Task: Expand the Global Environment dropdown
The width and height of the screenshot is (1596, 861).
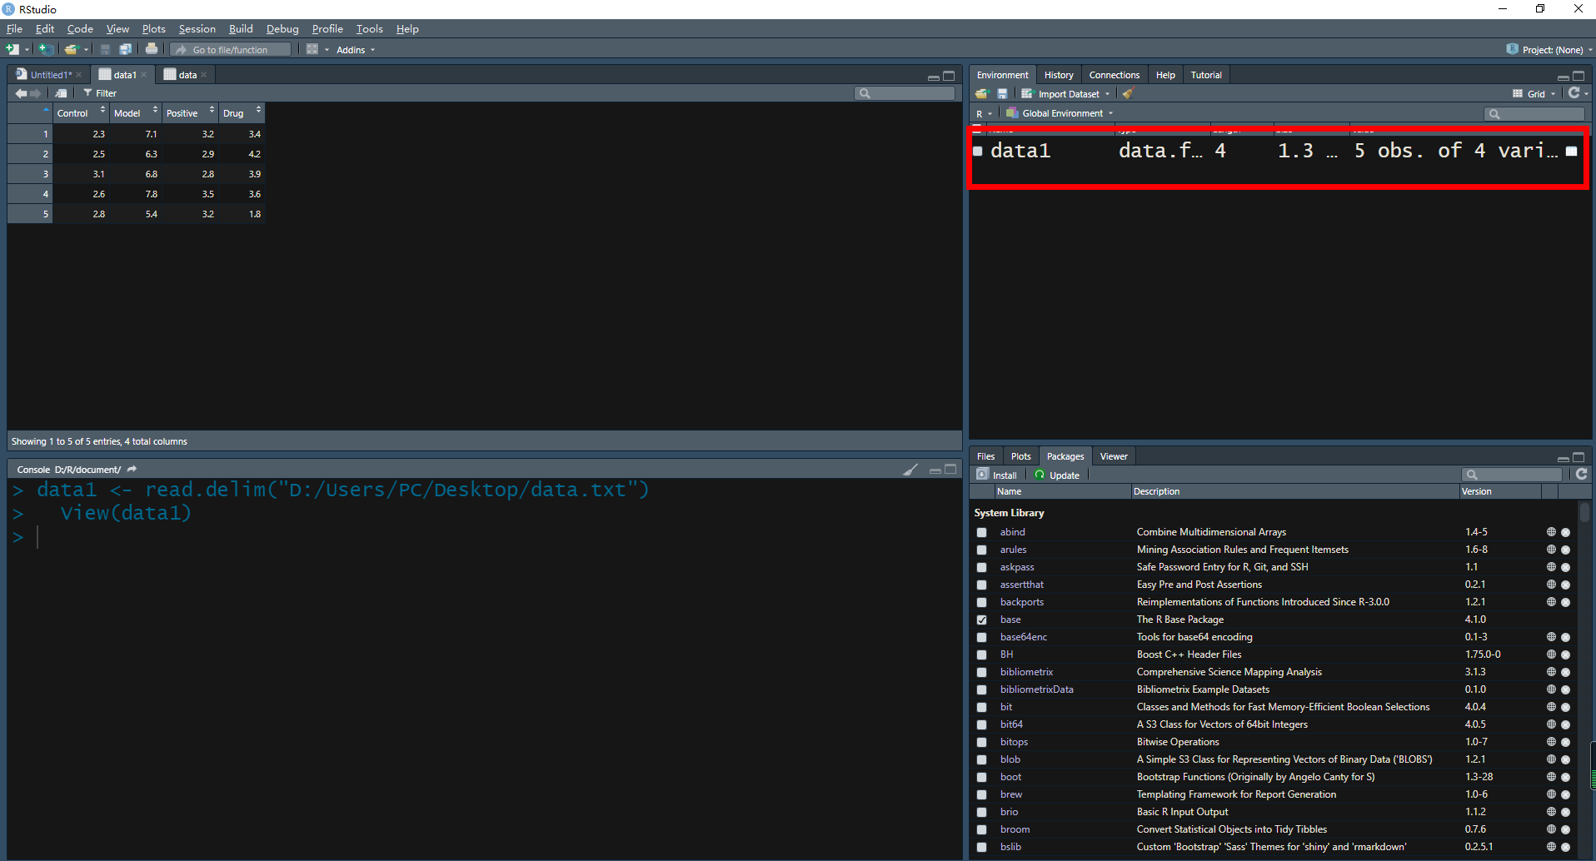Action: (x=1062, y=113)
